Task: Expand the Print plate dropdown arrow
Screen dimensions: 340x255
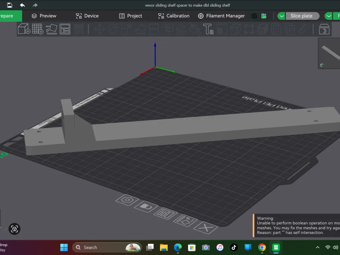Action: [x=328, y=16]
